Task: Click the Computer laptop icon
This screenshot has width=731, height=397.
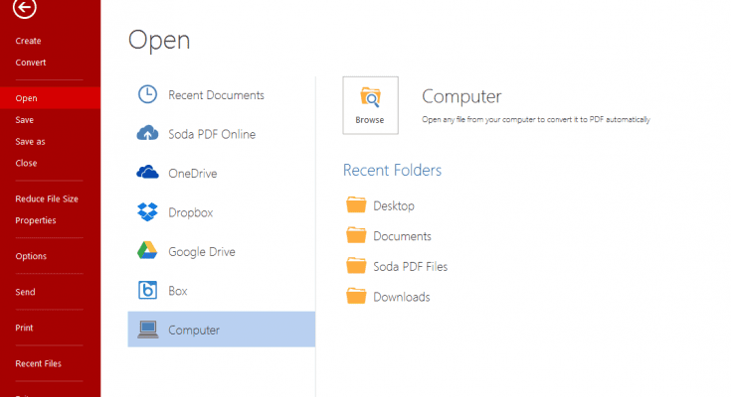Action: point(148,330)
